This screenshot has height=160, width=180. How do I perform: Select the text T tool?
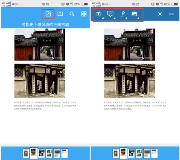(x=98, y=14)
